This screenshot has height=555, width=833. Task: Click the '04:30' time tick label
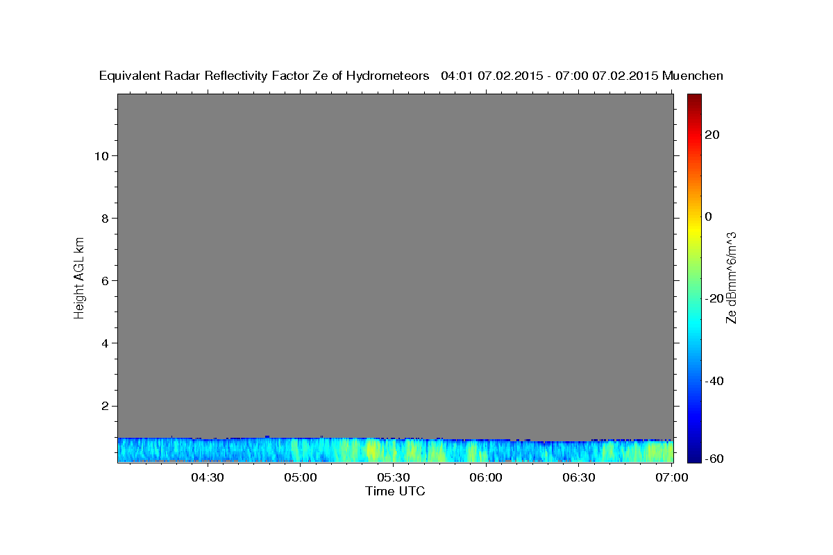(x=208, y=477)
